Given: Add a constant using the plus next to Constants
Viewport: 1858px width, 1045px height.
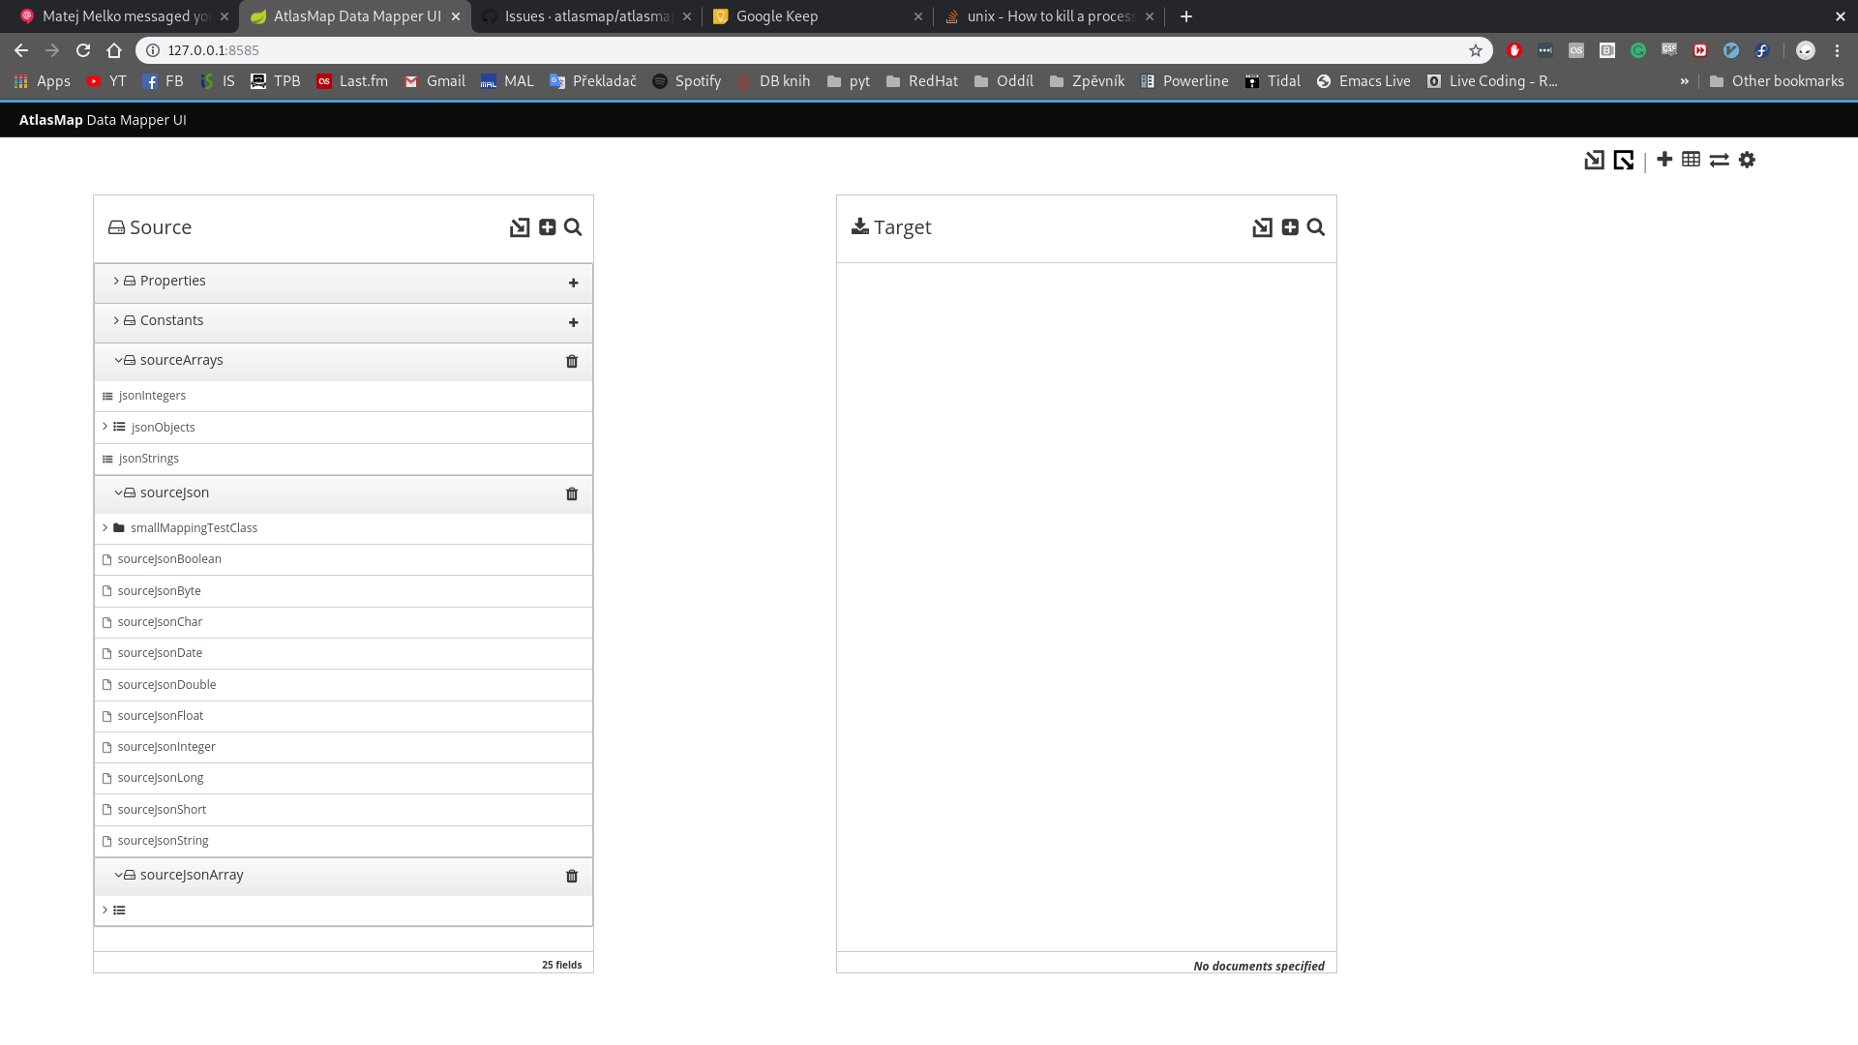Looking at the screenshot, I should pos(573,322).
